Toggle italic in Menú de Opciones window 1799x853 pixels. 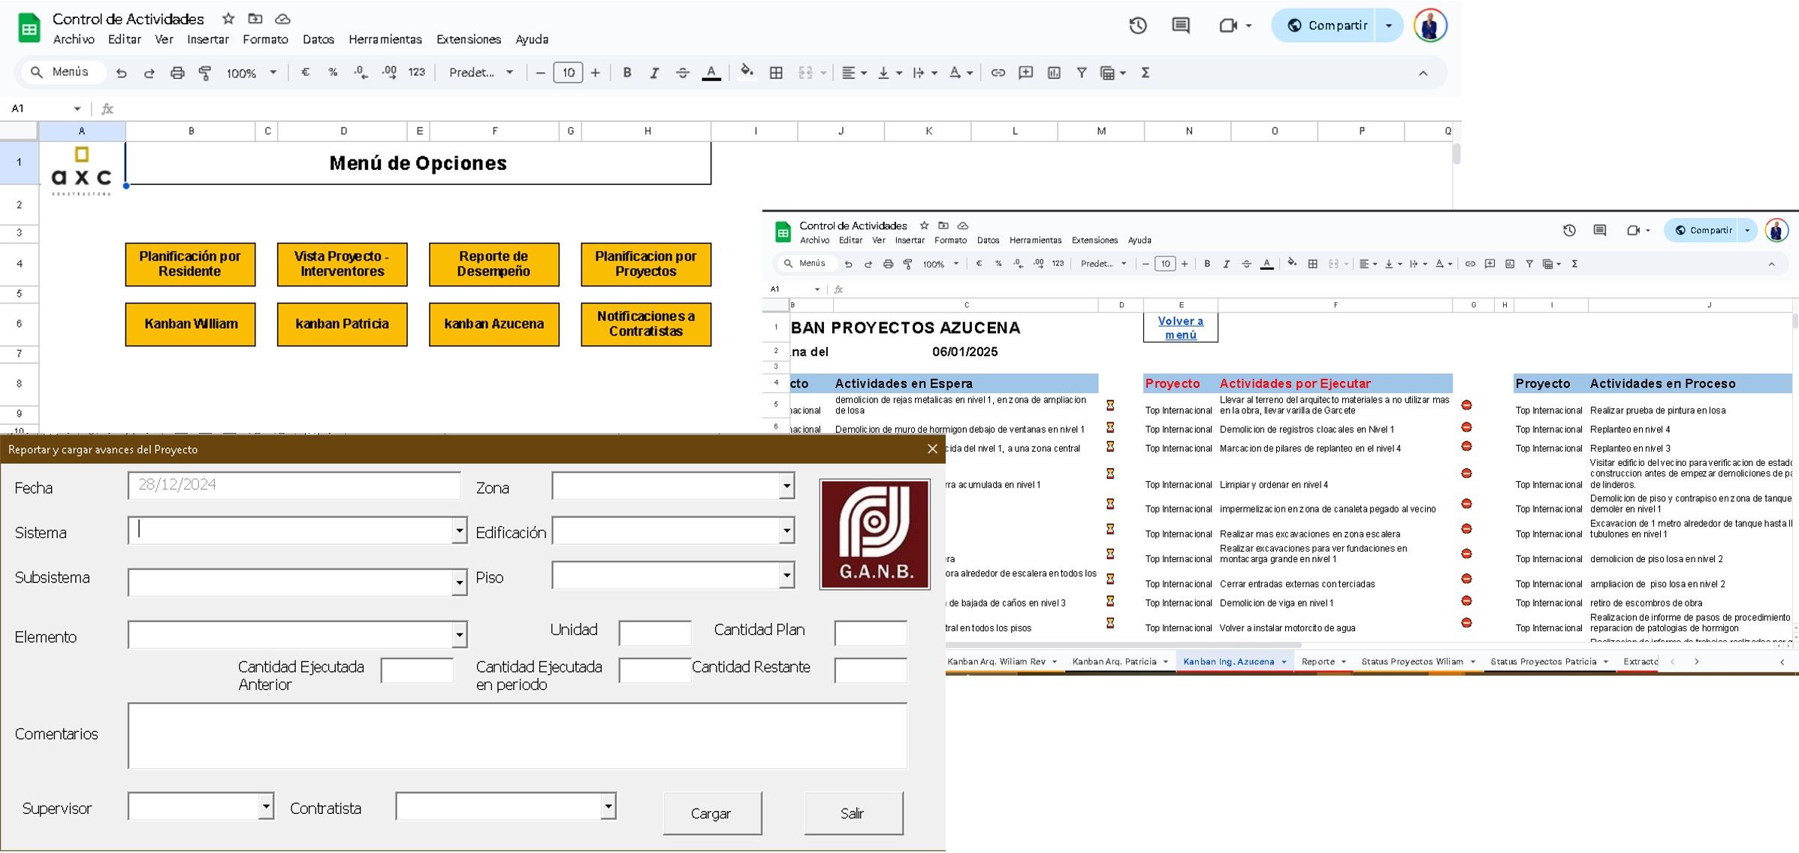(x=654, y=73)
